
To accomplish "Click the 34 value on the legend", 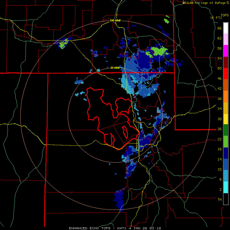I will point(220,109).
